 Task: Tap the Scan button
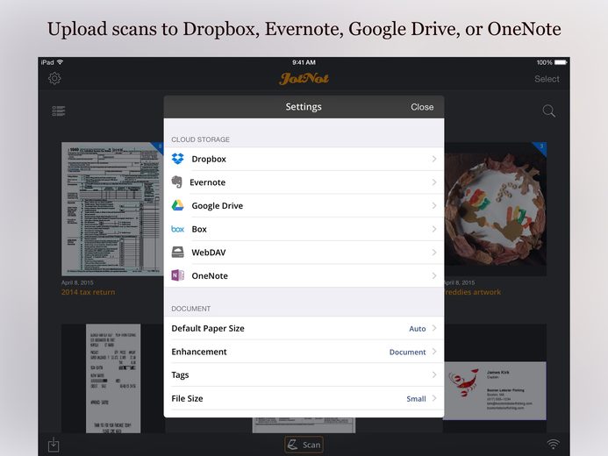[304, 445]
